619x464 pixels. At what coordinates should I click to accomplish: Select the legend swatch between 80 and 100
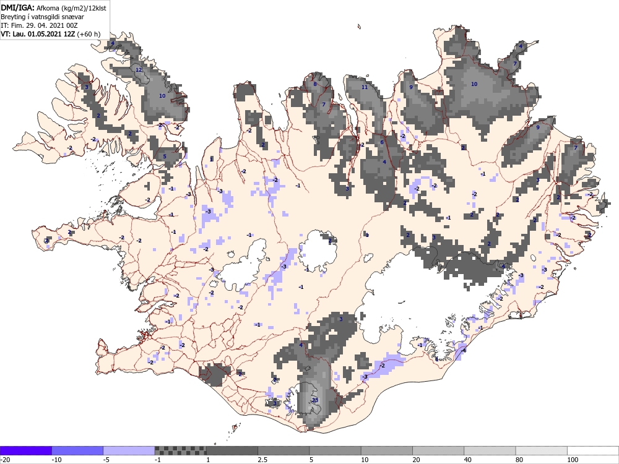pos(542,450)
